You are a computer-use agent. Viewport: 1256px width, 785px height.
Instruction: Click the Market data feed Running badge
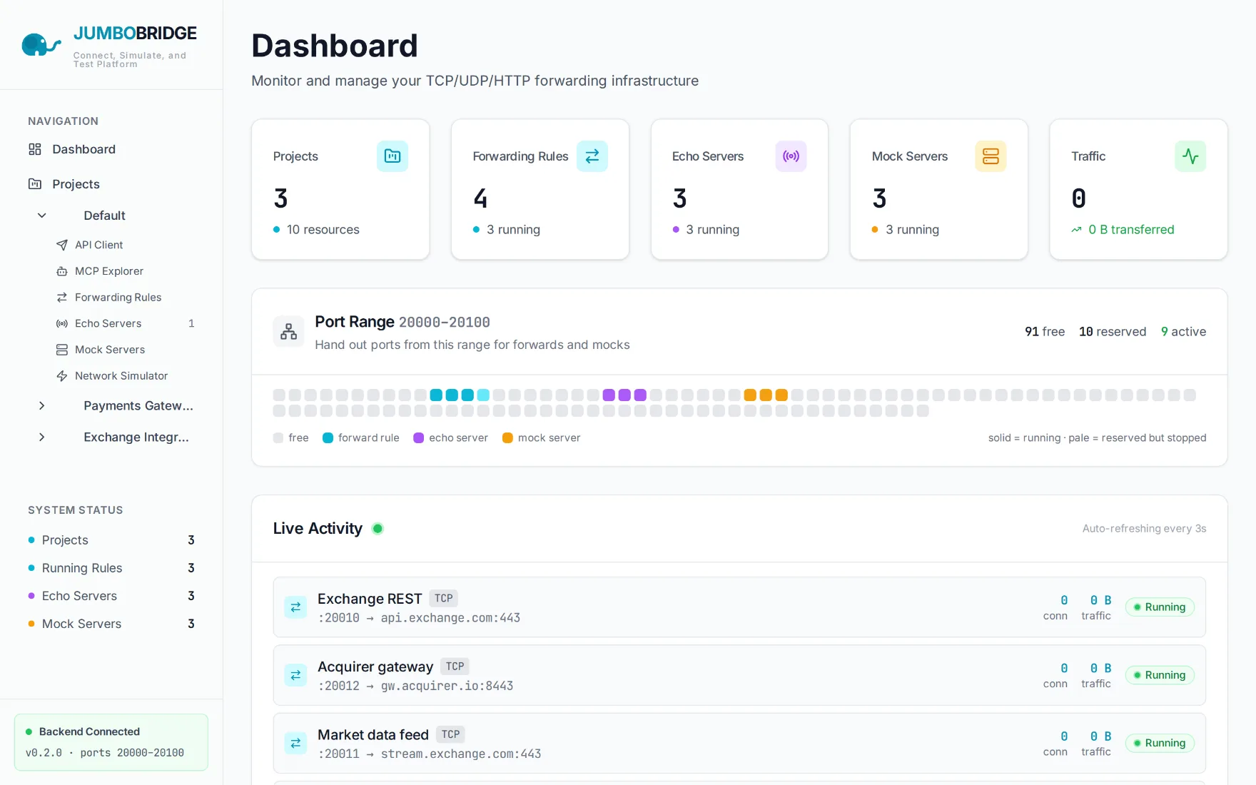tap(1160, 744)
